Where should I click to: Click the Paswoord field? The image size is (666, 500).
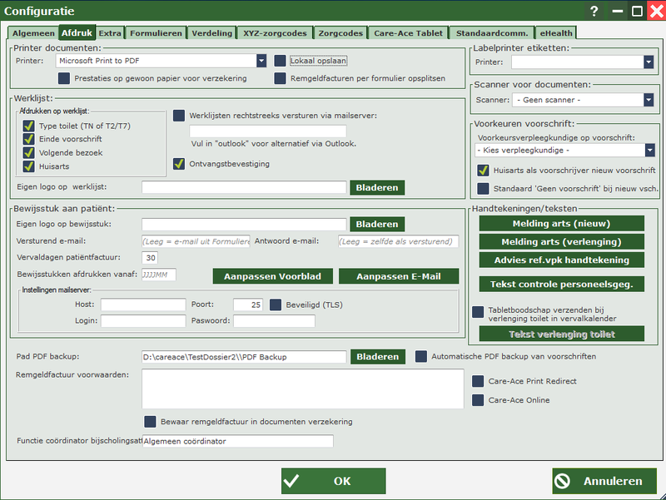click(275, 321)
